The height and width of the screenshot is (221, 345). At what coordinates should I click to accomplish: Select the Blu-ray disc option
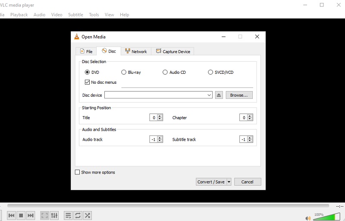pos(124,72)
